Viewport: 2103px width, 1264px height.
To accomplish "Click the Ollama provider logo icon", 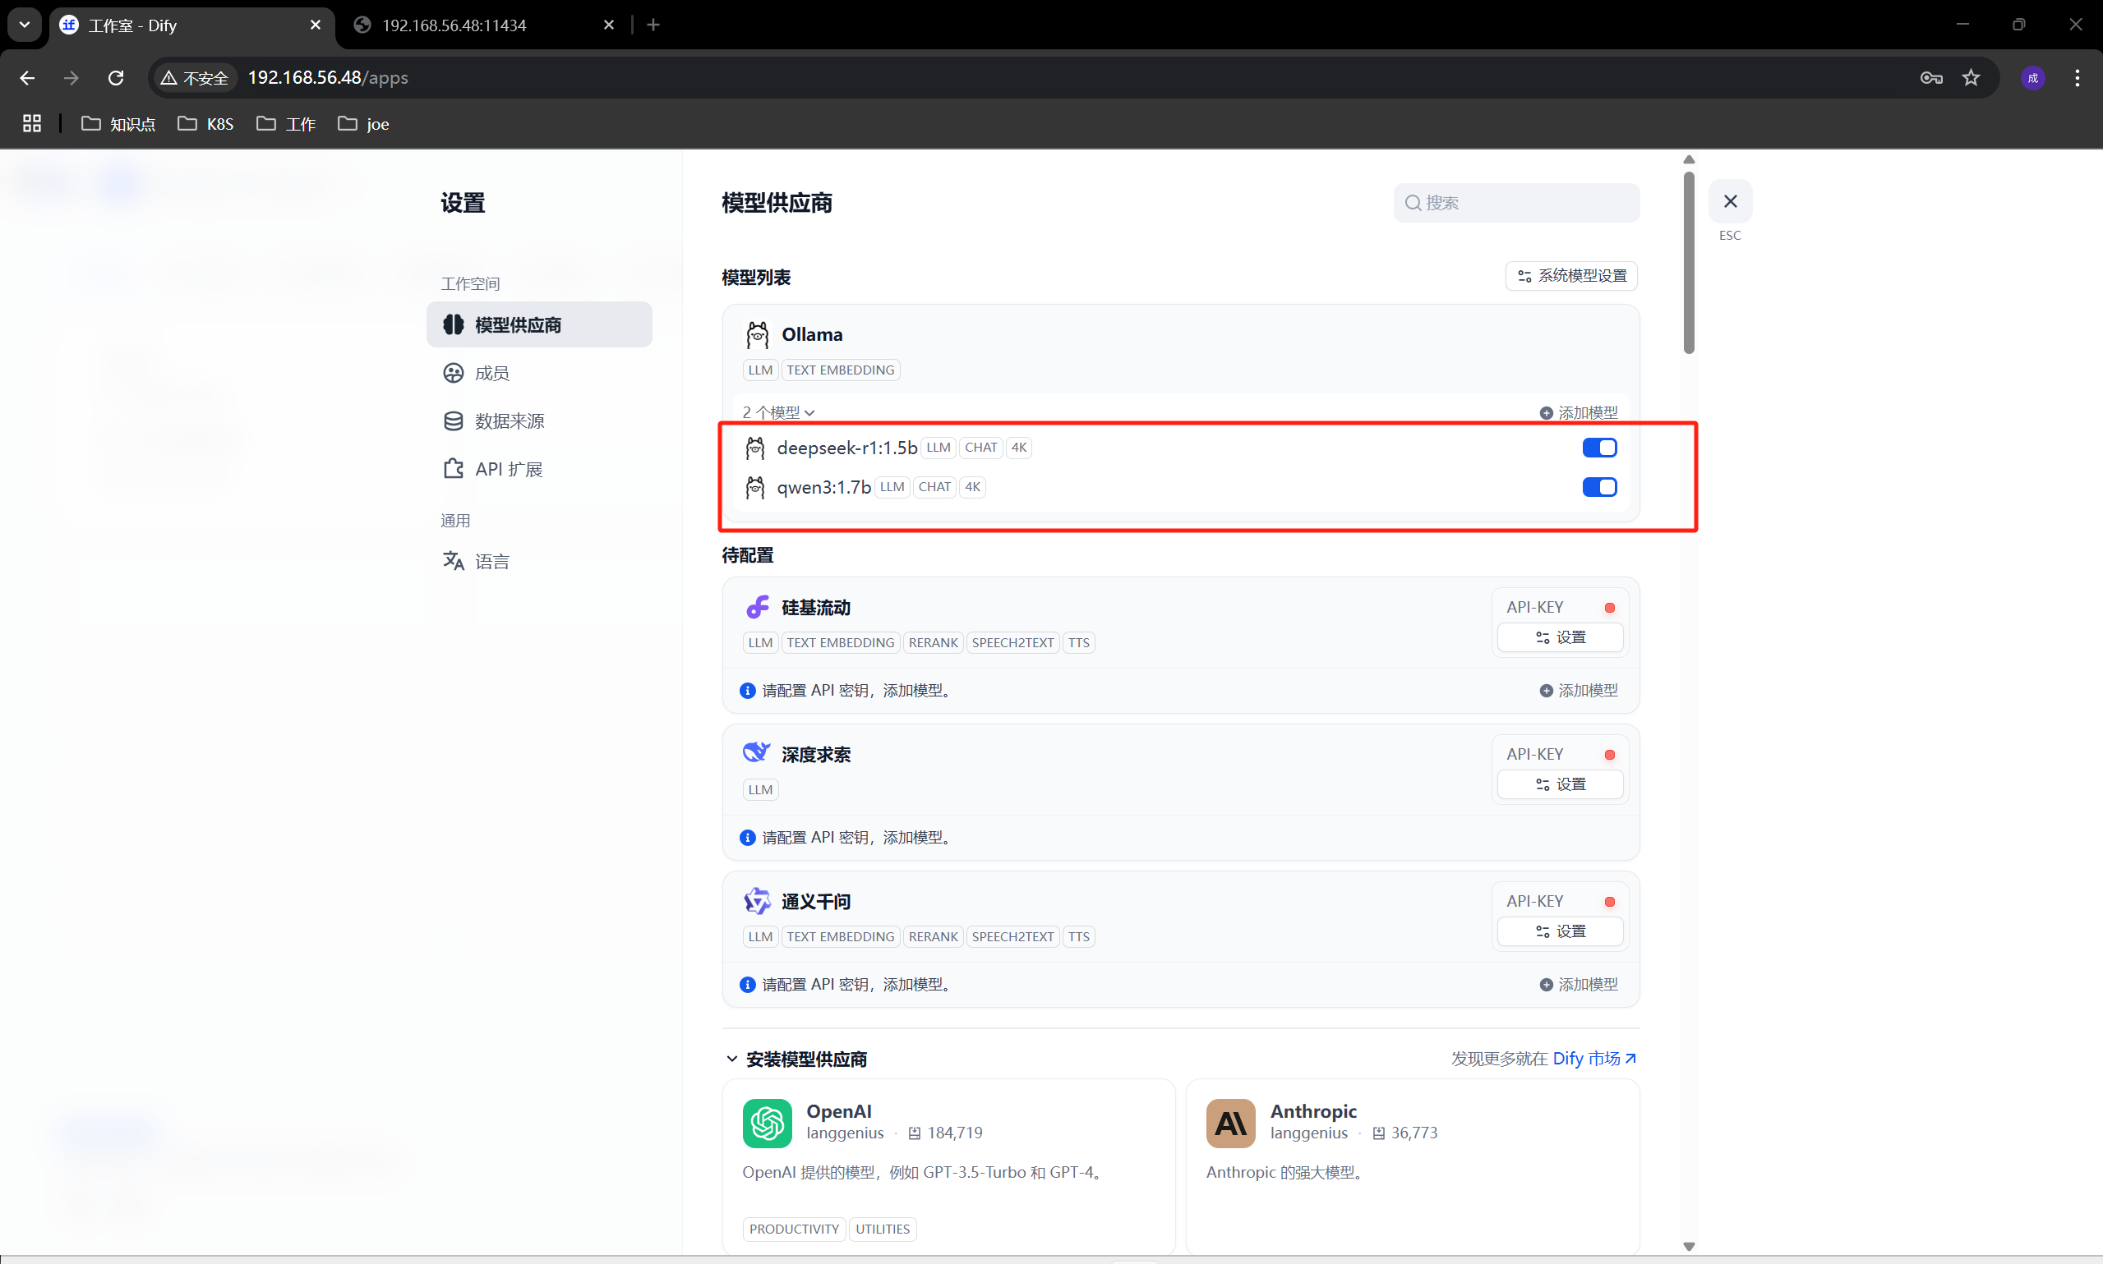I will pos(757,335).
